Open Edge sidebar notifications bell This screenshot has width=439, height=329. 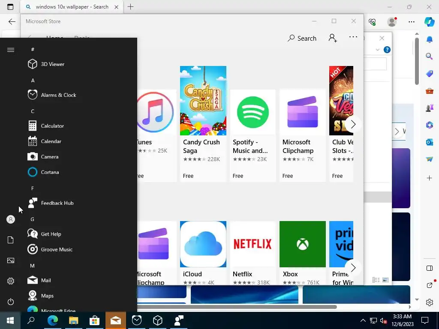(430, 39)
